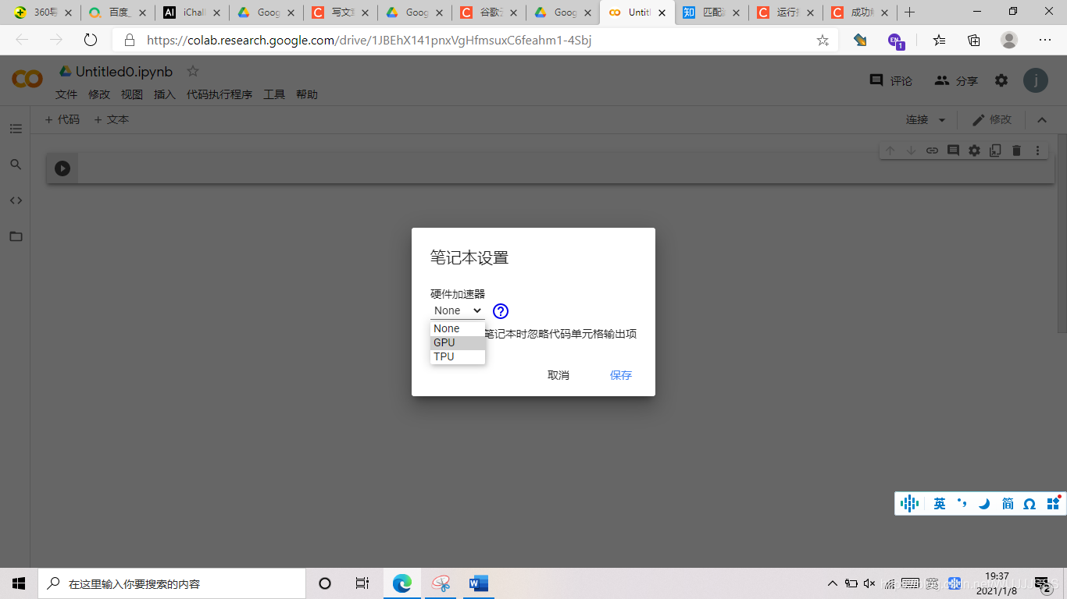The image size is (1067, 599).
Task: Click the browser address bar URL
Action: pos(369,40)
